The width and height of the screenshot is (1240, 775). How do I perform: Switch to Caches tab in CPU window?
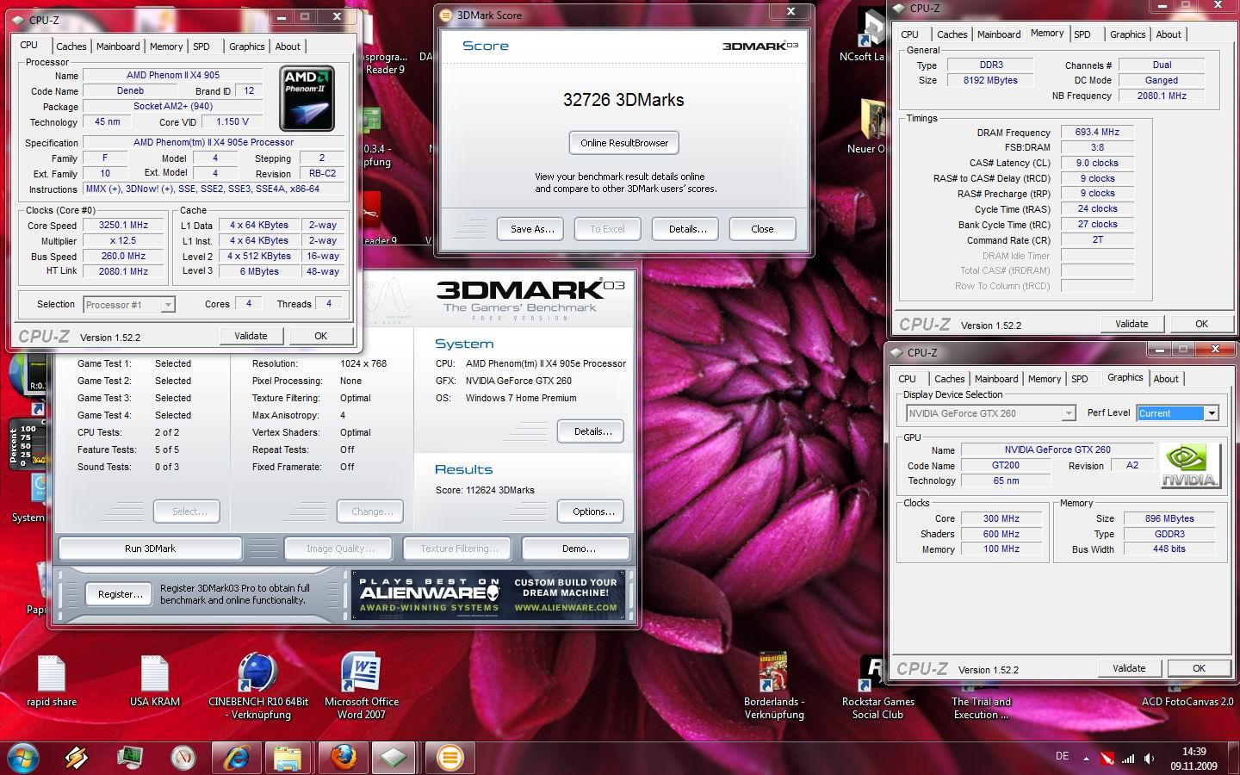tap(71, 46)
